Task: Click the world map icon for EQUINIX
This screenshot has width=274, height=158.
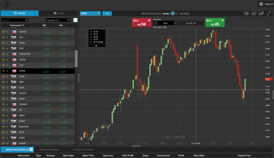Action: [13, 126]
